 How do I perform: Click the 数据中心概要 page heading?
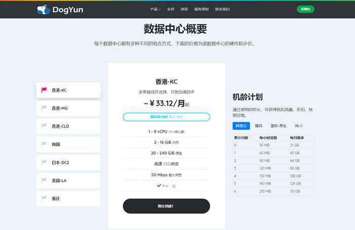[175, 29]
